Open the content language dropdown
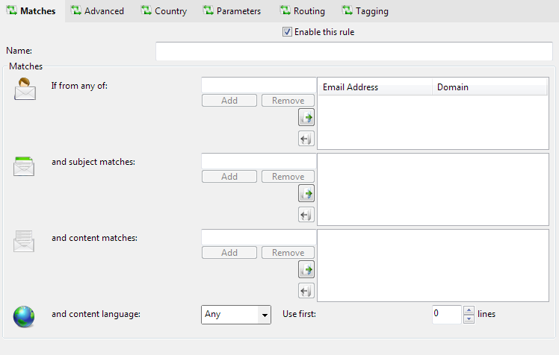This screenshot has width=559, height=355. [264, 315]
